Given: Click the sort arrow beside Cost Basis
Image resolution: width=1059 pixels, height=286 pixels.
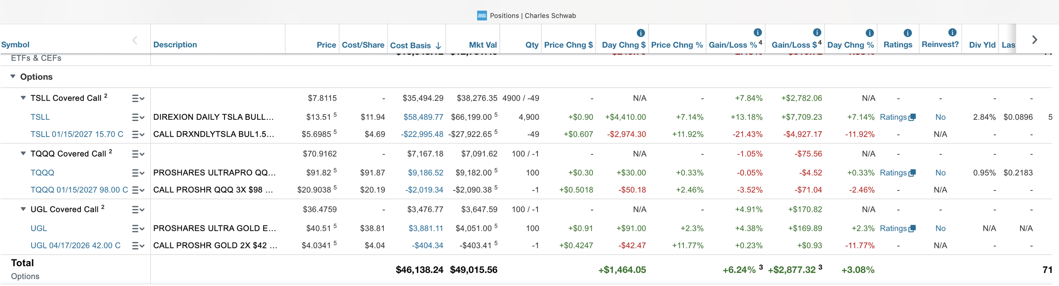Looking at the screenshot, I should (438, 46).
